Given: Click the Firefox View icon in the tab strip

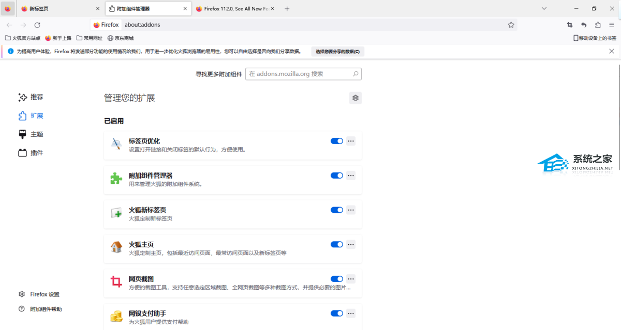Looking at the screenshot, I should 7,9.
